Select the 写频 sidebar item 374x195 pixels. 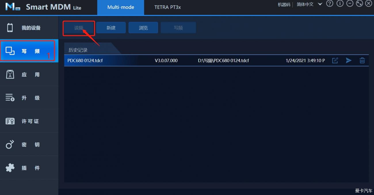tap(29, 51)
